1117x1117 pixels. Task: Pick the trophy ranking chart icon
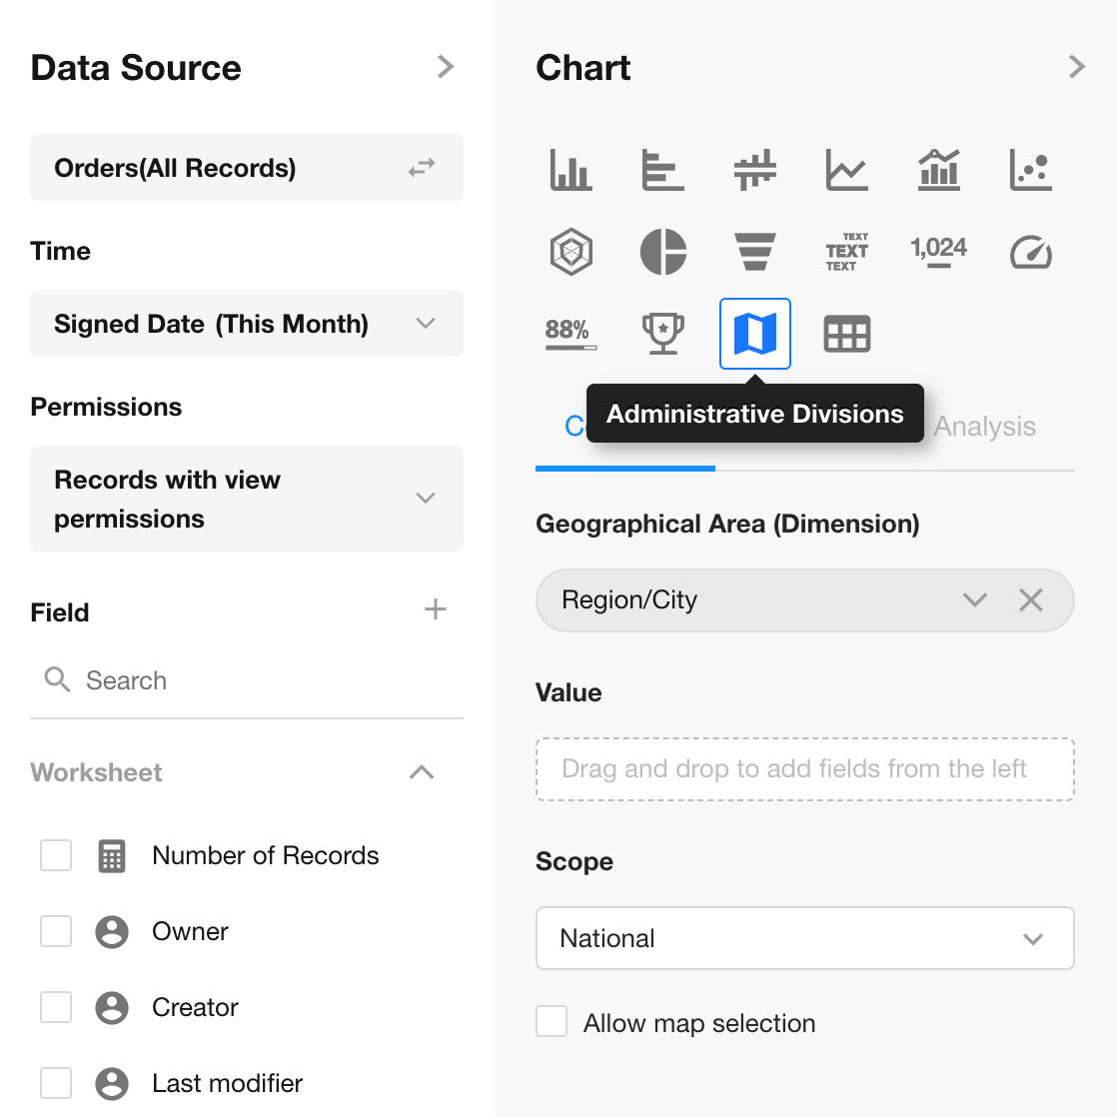click(x=662, y=334)
